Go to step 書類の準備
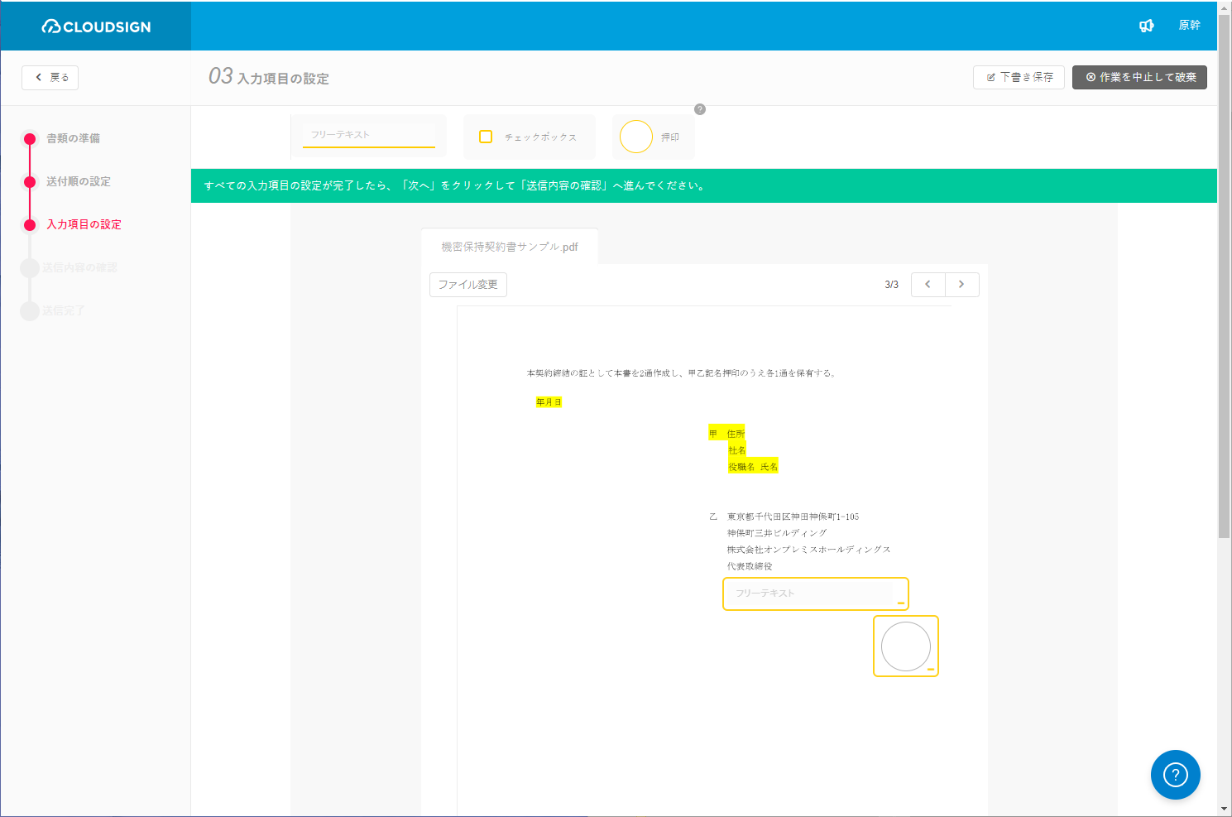 [x=73, y=138]
